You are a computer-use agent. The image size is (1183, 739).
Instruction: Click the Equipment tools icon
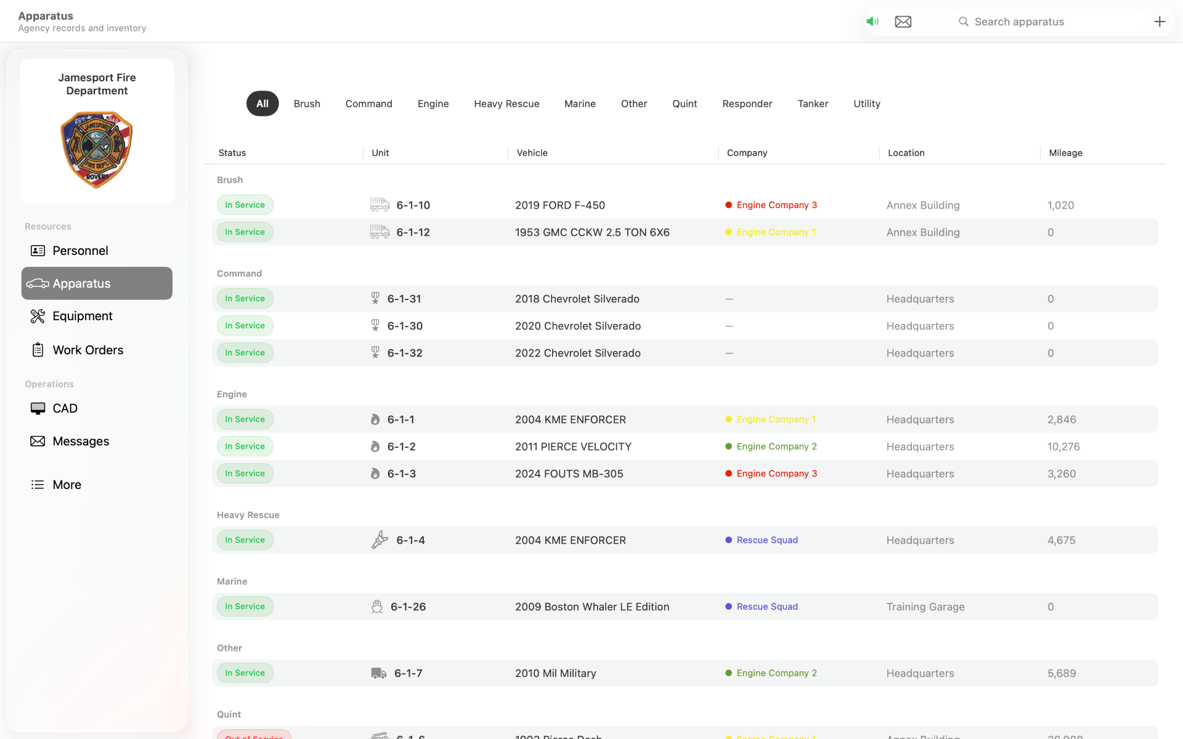[x=38, y=316]
